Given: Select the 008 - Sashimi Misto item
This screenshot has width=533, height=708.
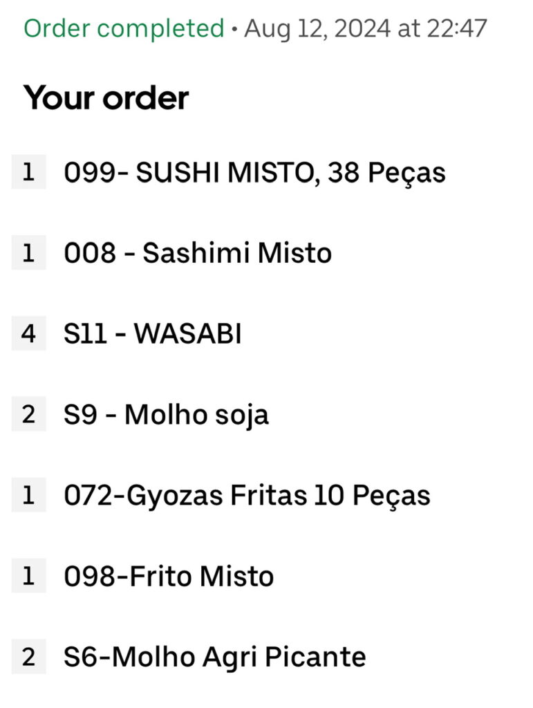Looking at the screenshot, I should [x=198, y=253].
